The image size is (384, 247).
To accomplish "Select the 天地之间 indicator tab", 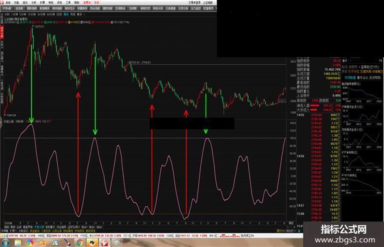I will coord(39,227).
